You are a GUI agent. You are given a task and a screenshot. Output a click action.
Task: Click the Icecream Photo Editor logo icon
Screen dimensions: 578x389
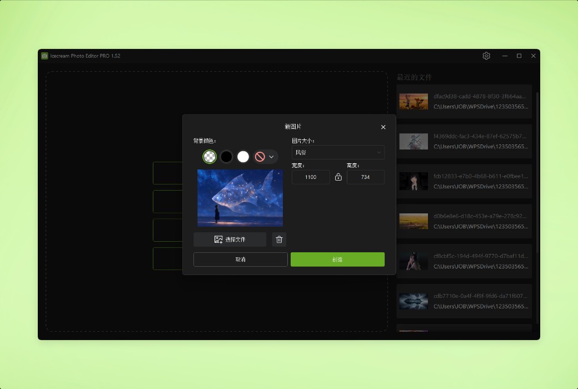point(45,56)
